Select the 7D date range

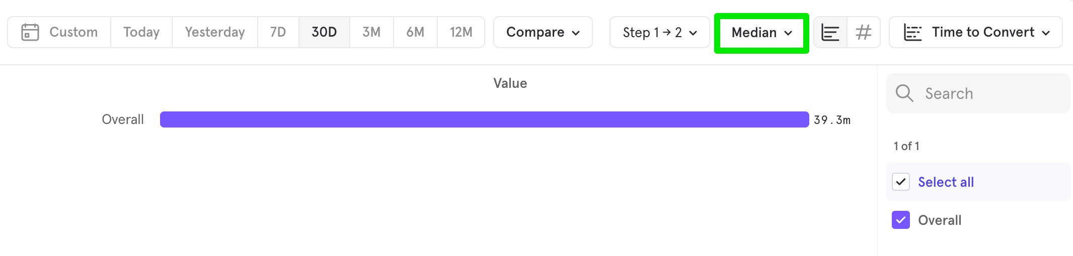(x=278, y=32)
